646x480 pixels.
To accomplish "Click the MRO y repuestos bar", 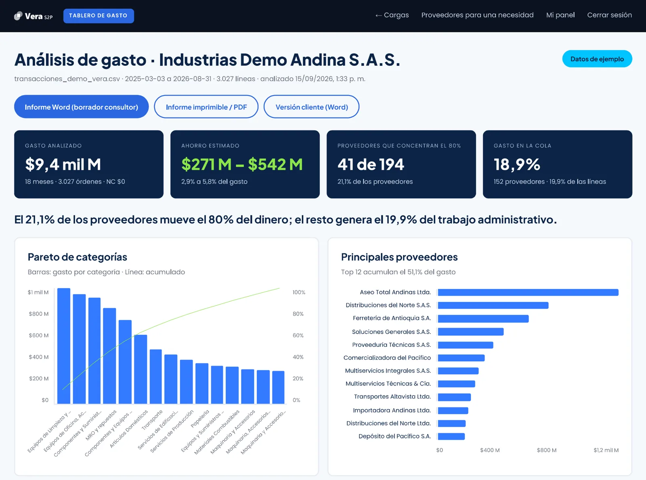I will [x=109, y=356].
